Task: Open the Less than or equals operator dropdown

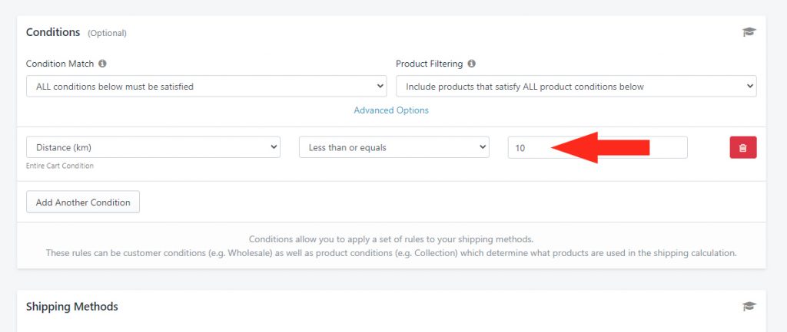Action: point(394,147)
